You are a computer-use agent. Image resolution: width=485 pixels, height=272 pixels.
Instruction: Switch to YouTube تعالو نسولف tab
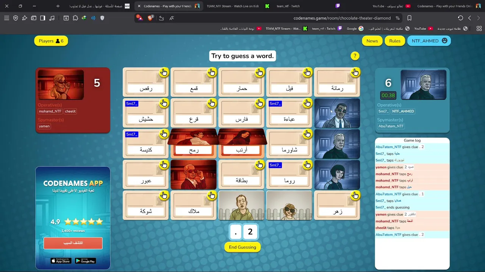(391, 6)
